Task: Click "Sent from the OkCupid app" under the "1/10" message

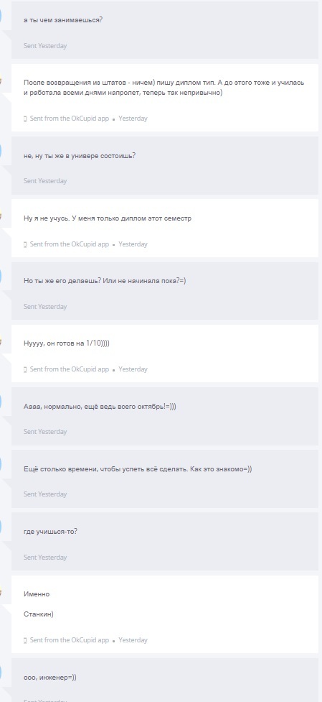Action: coord(70,369)
